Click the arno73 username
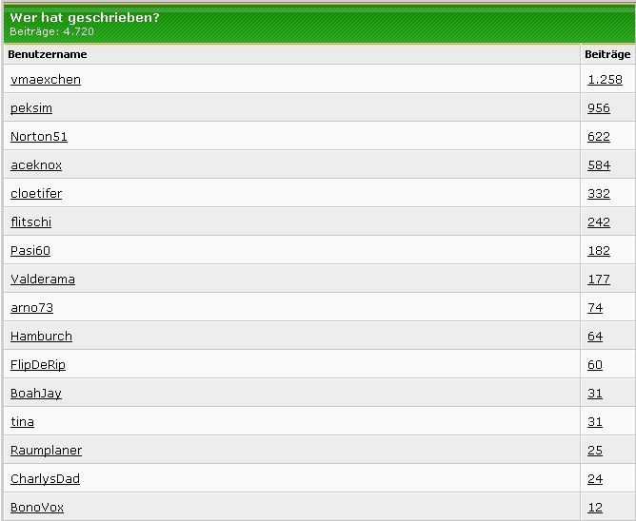 click(31, 308)
